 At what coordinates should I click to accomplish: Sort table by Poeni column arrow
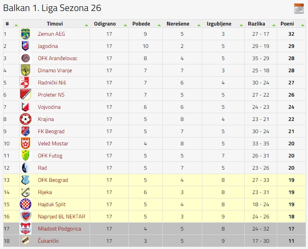[x=302, y=25]
